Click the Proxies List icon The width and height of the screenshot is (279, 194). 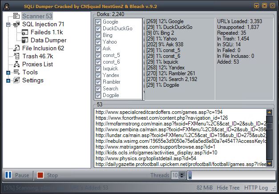[16, 64]
